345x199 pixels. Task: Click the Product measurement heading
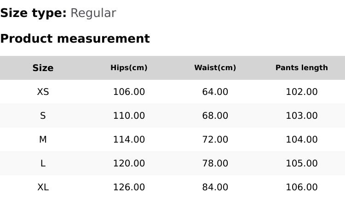75,39
